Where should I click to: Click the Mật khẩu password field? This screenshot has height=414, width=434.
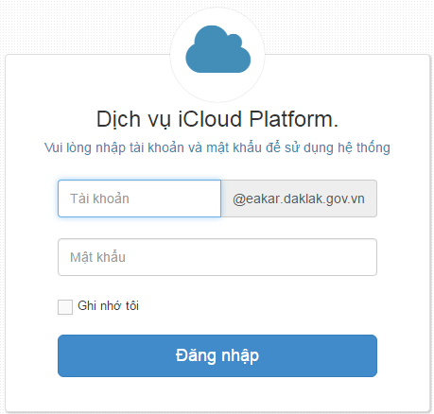(x=217, y=257)
